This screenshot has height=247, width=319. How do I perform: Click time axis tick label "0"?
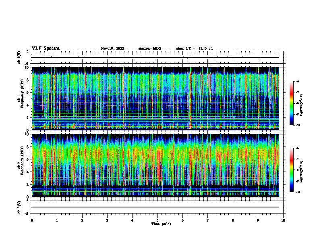32,220
